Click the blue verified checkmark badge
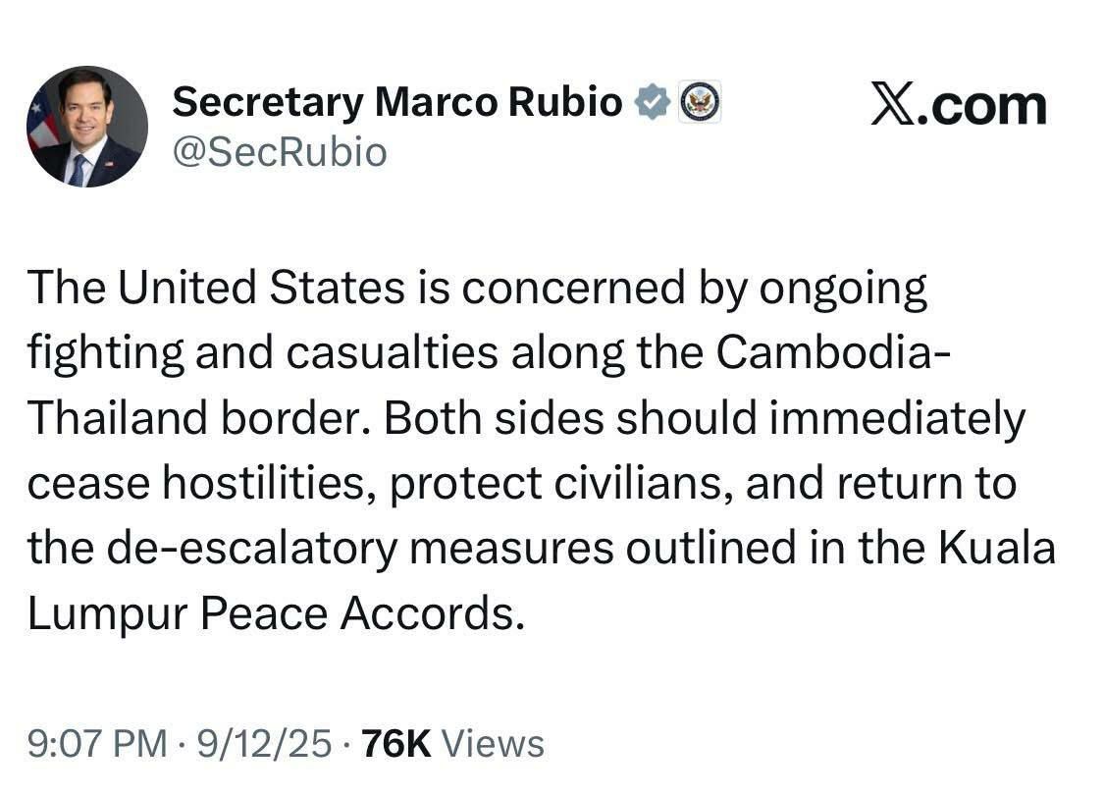1104x795 pixels. tap(652, 102)
